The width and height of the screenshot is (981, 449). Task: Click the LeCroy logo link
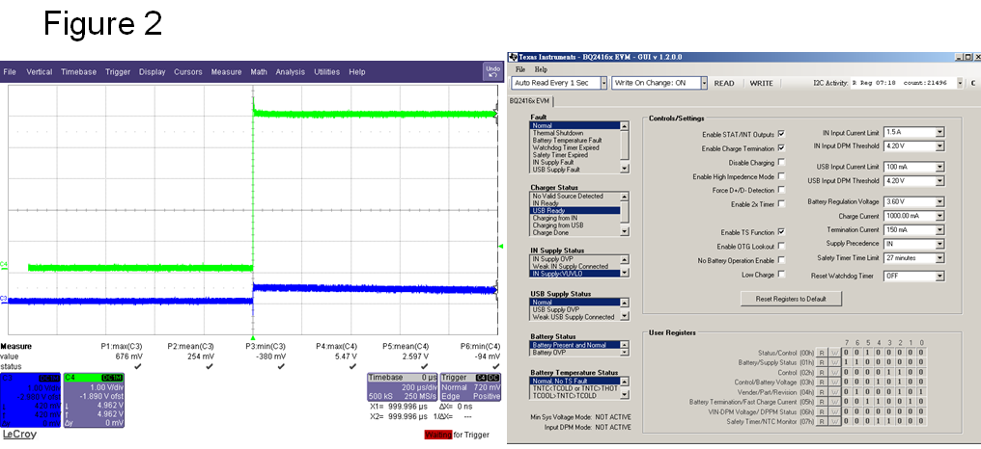pyautogui.click(x=18, y=435)
